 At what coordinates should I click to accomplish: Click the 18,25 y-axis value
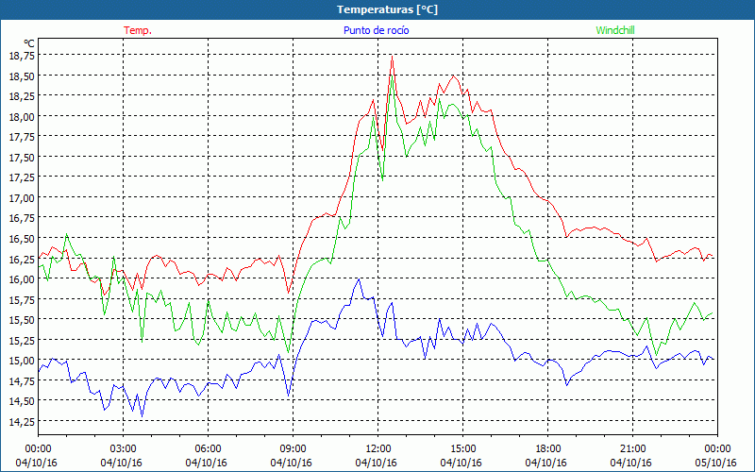tap(22, 96)
